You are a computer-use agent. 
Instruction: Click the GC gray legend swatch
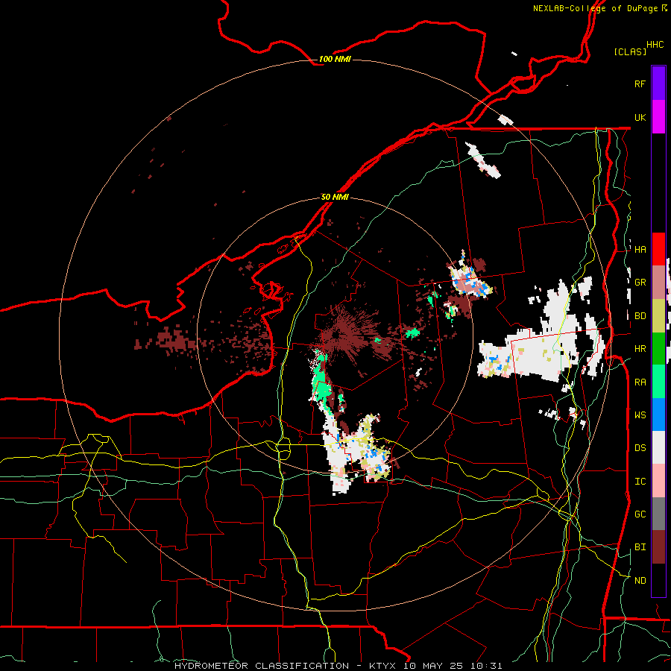click(658, 514)
